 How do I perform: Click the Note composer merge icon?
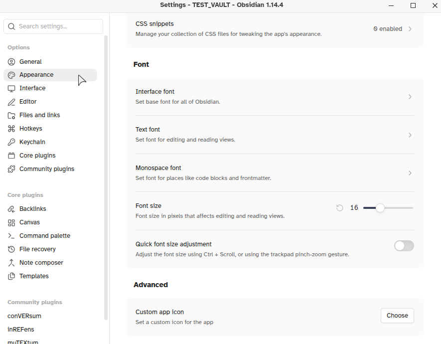(11, 263)
